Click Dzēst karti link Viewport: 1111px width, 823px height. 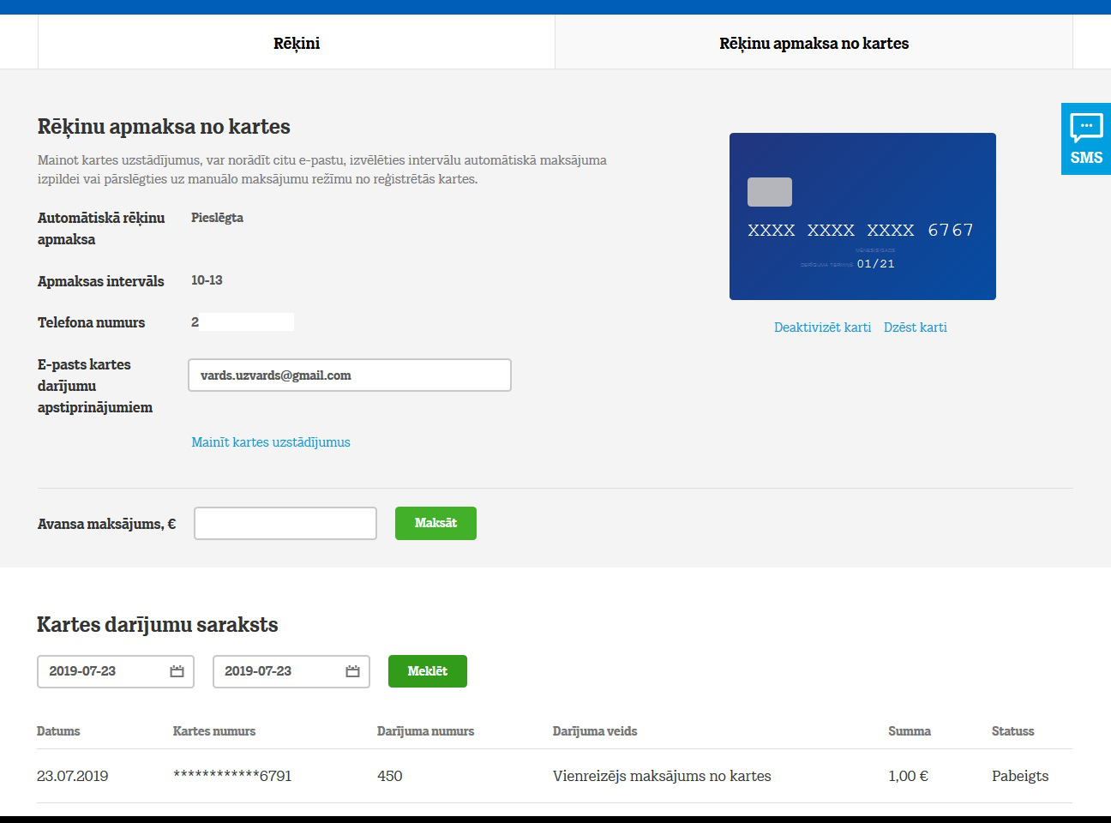pyautogui.click(x=915, y=327)
